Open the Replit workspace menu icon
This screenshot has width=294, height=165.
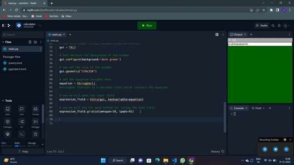[9, 25]
